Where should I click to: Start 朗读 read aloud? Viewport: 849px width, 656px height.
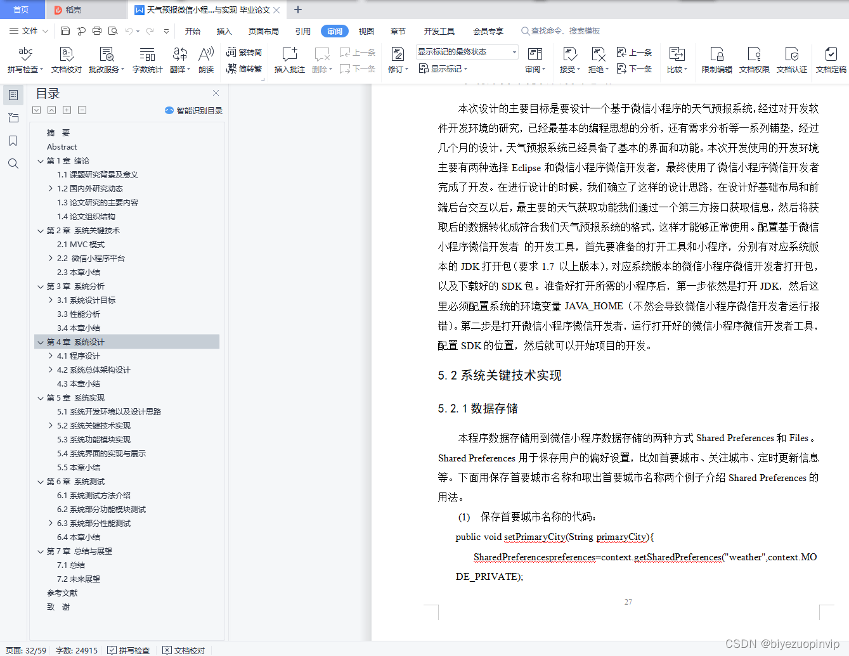click(x=206, y=60)
